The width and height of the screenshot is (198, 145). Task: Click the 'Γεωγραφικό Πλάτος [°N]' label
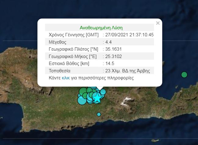pyautogui.click(x=74, y=49)
